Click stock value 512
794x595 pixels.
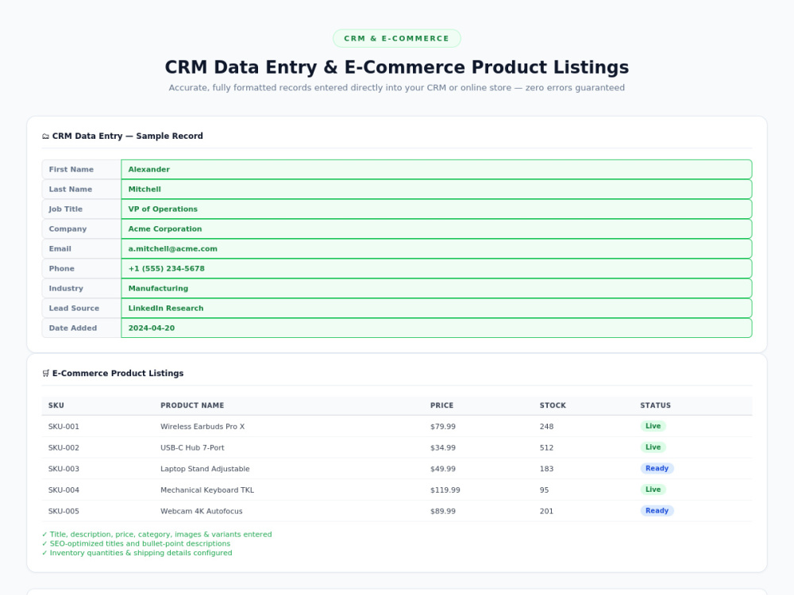coord(546,447)
